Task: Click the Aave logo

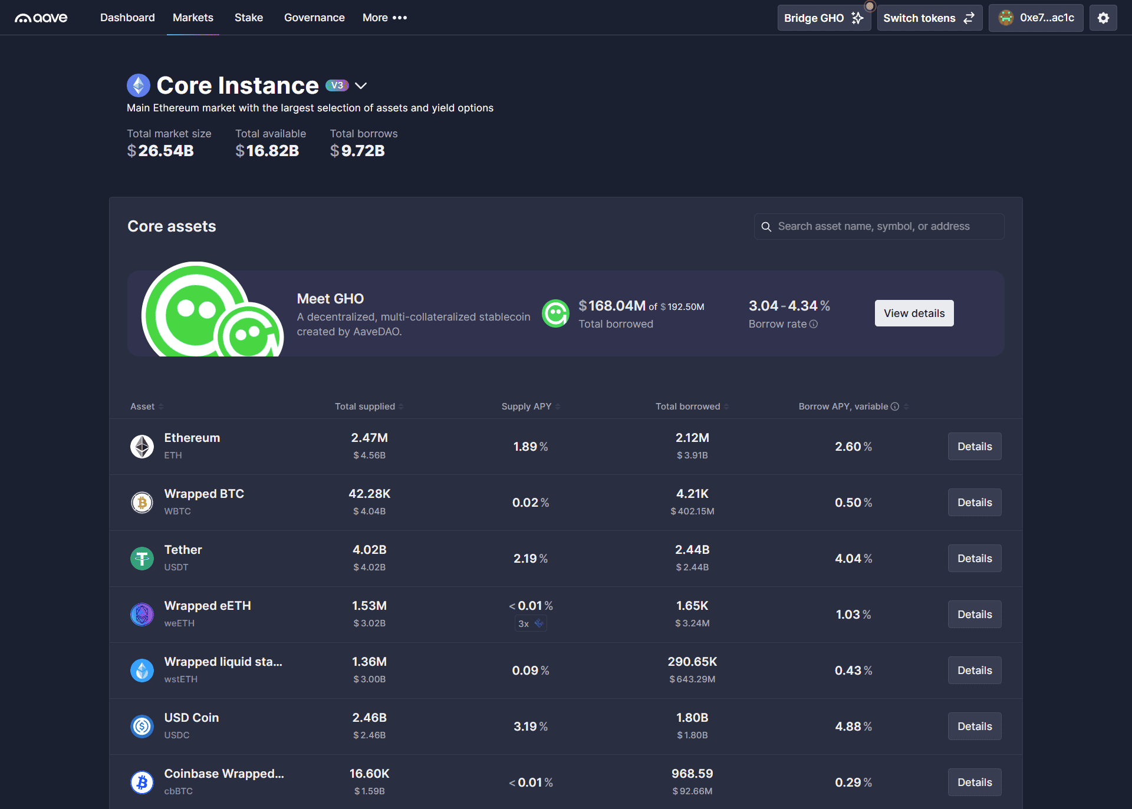Action: click(41, 18)
